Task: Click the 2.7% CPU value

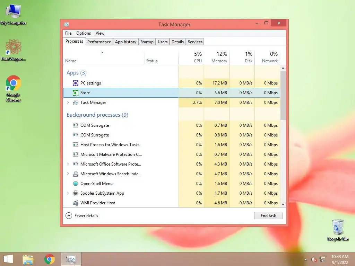Action: click(x=197, y=103)
